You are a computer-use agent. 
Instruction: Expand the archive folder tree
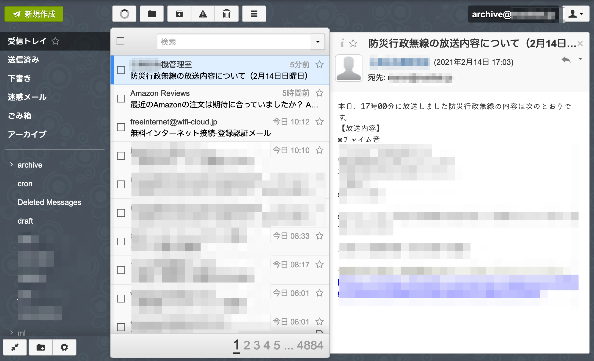[x=12, y=165]
